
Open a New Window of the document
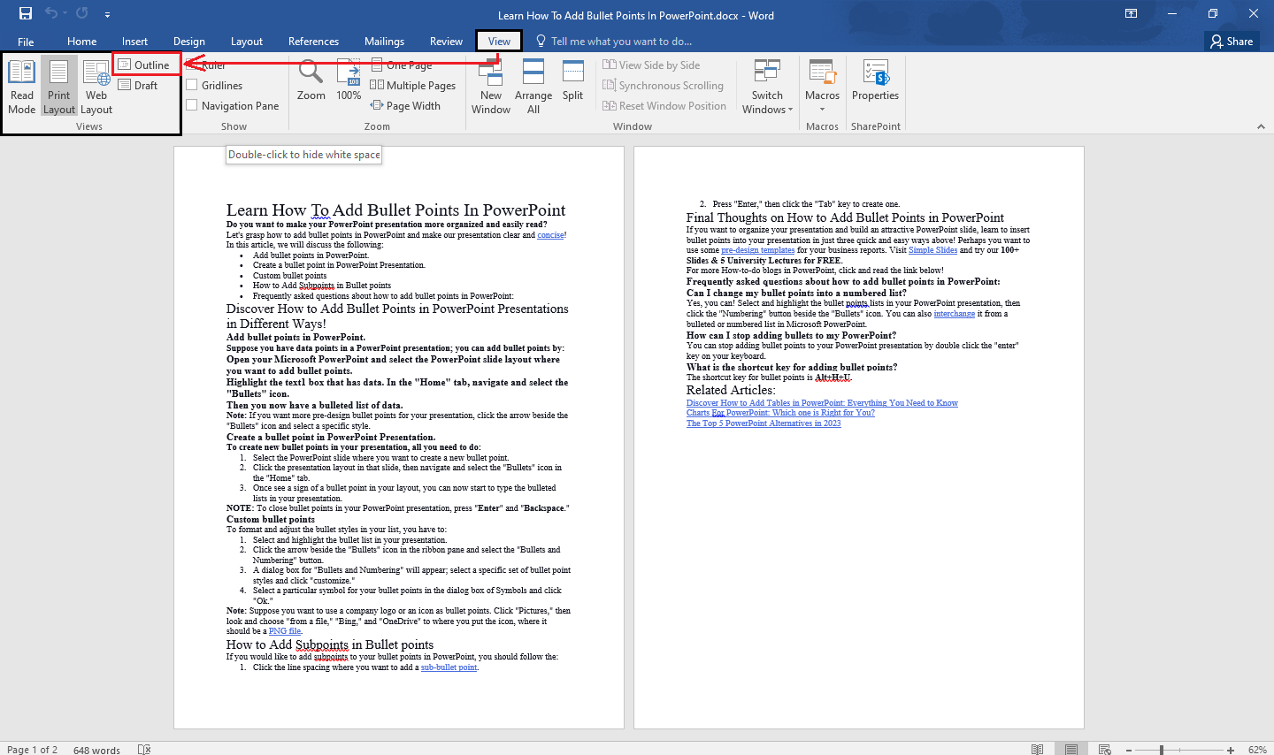[491, 85]
